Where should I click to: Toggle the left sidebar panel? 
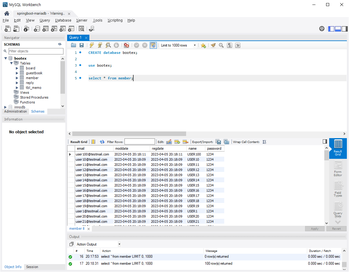[331, 29]
